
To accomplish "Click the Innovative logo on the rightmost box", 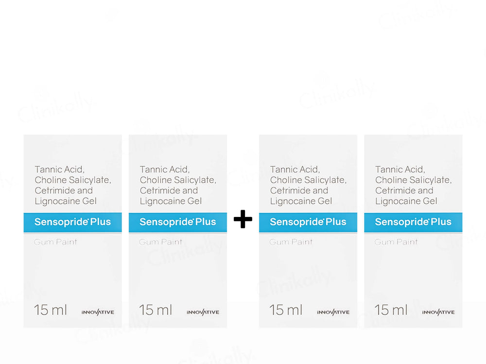I will [x=438, y=312].
